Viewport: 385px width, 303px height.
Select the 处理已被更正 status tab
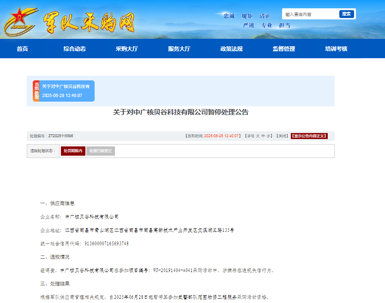(x=101, y=151)
